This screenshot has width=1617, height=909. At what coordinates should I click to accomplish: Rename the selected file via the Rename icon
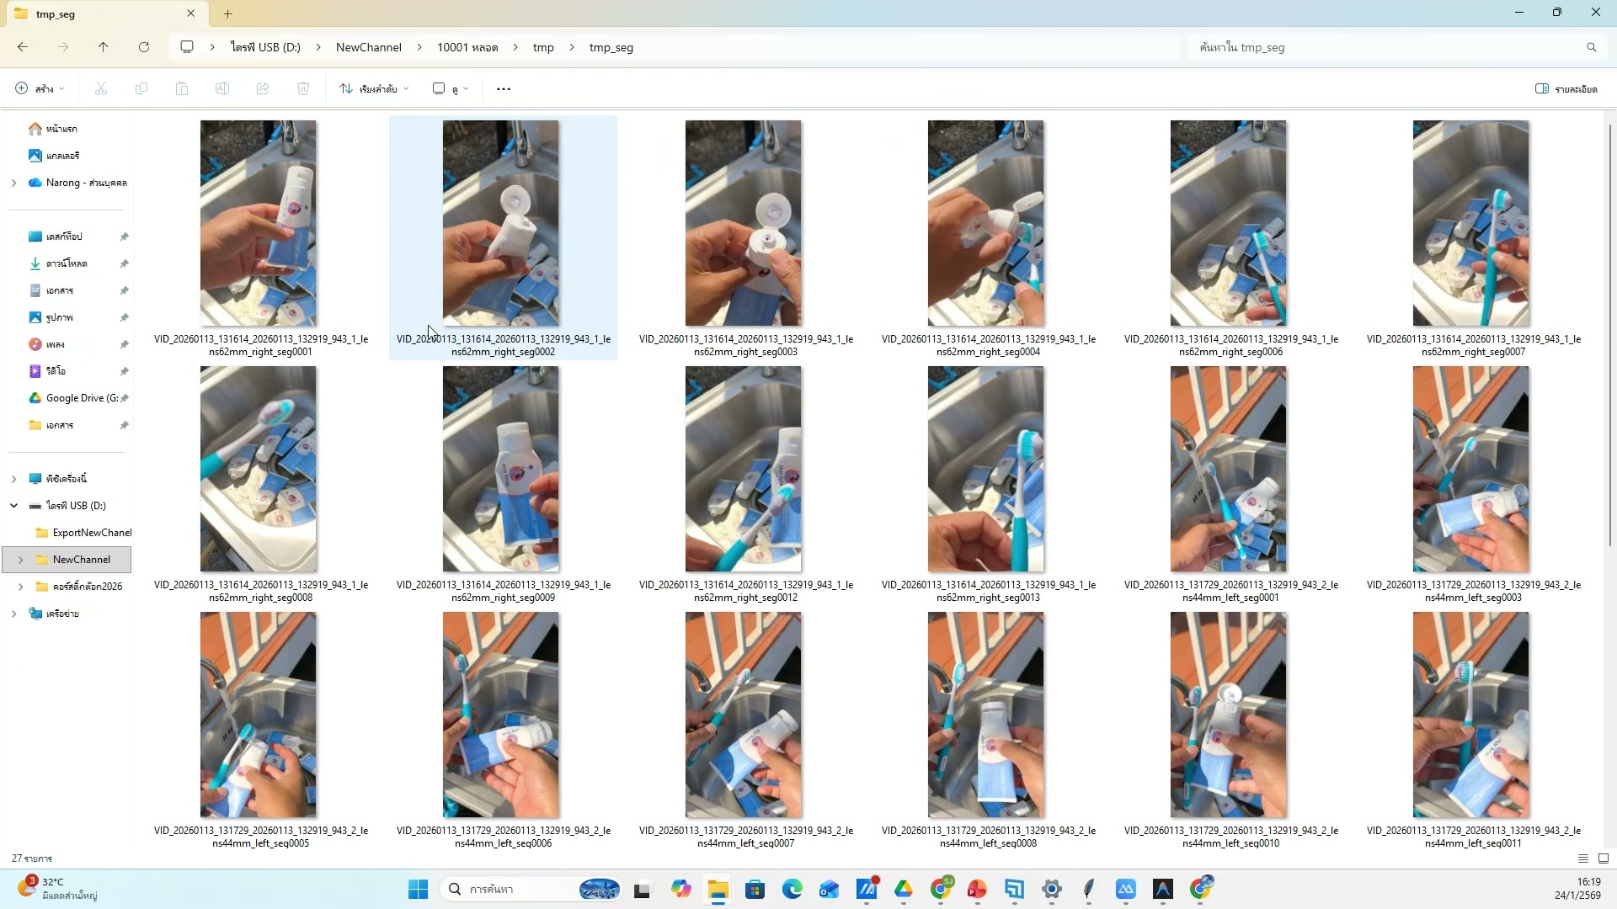[x=222, y=88]
